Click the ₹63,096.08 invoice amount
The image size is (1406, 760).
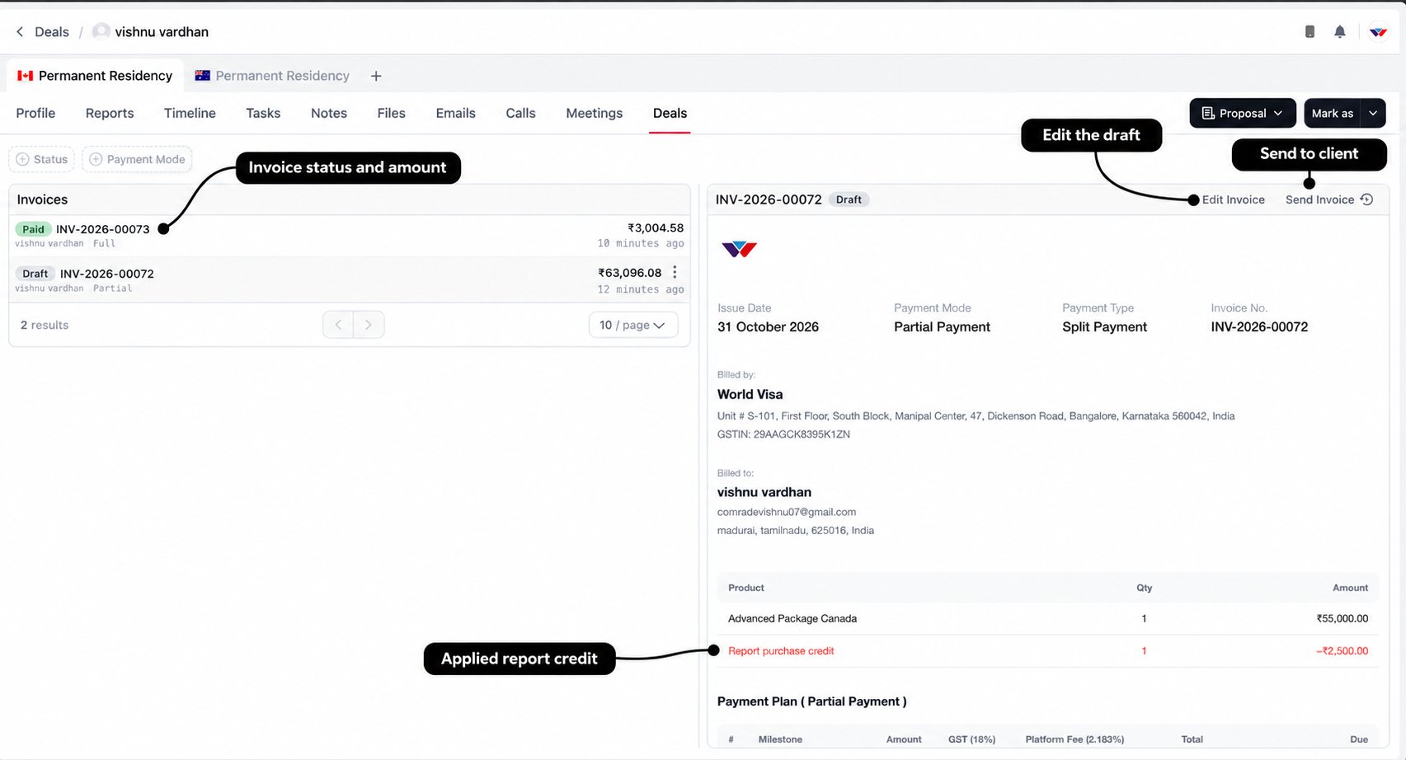click(x=630, y=273)
